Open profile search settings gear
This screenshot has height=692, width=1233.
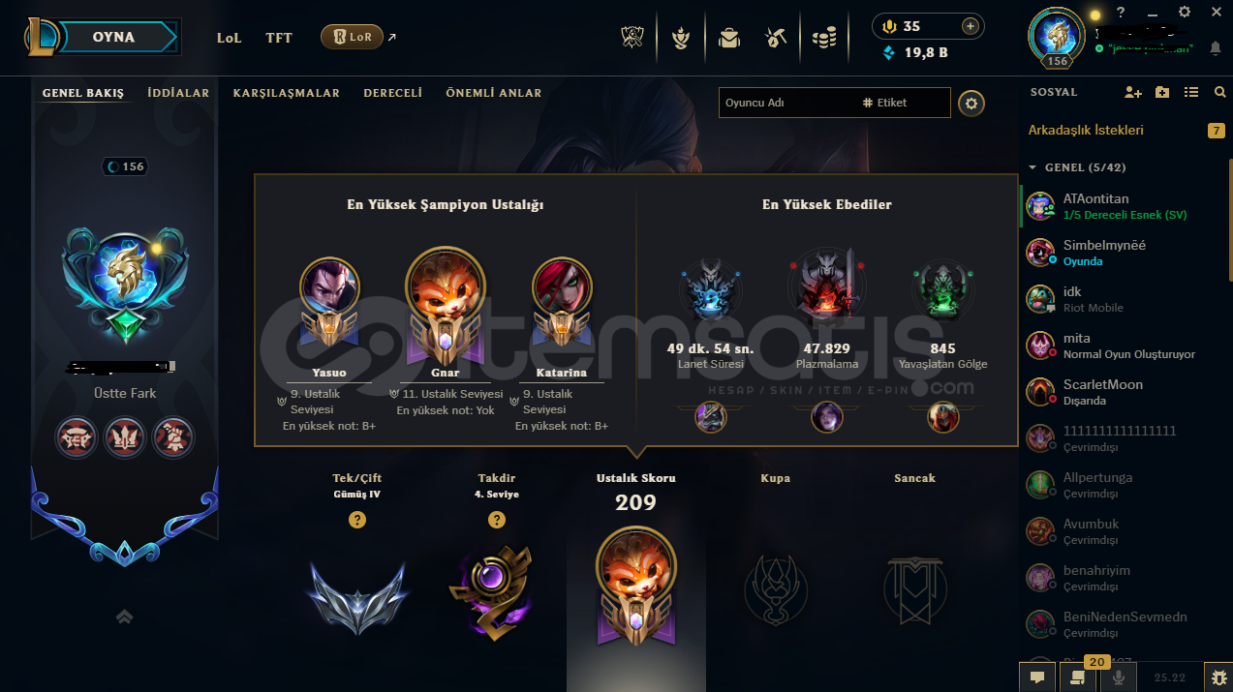pyautogui.click(x=971, y=103)
